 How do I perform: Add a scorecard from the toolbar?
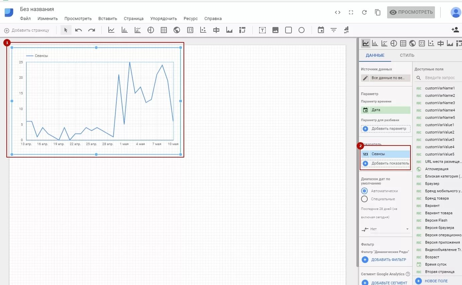click(x=190, y=30)
